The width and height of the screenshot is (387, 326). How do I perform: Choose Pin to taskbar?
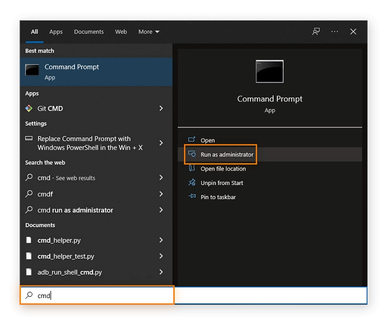pos(270,197)
